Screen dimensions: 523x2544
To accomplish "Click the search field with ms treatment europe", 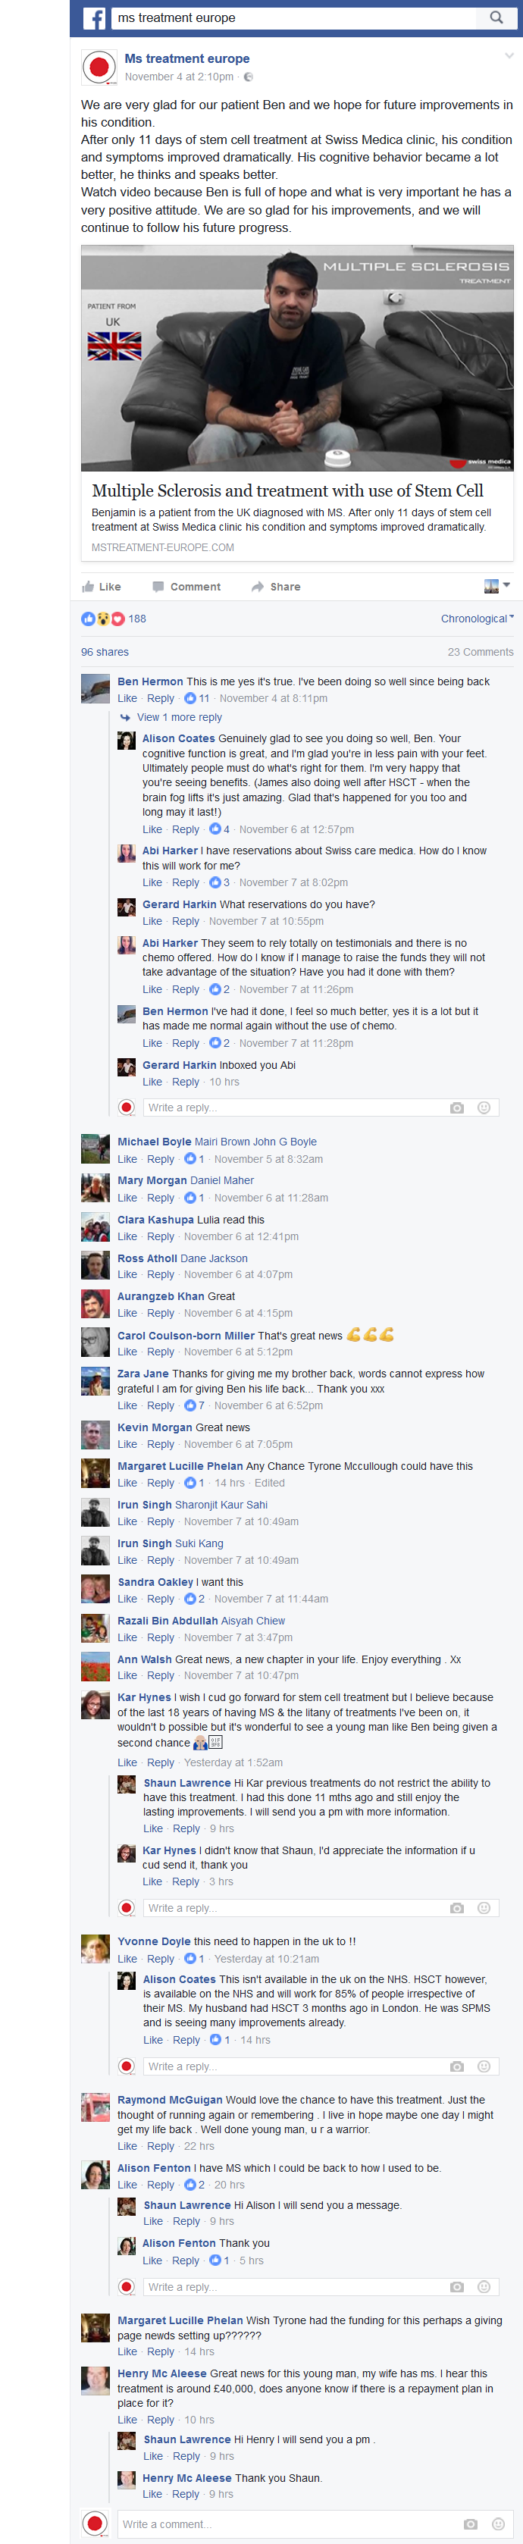I will (296, 17).
